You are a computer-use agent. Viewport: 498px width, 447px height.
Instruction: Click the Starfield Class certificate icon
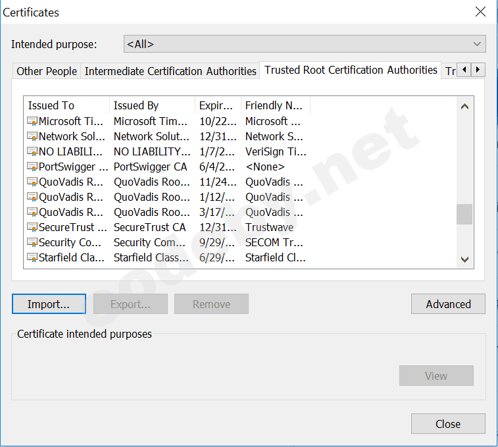pyautogui.click(x=32, y=258)
